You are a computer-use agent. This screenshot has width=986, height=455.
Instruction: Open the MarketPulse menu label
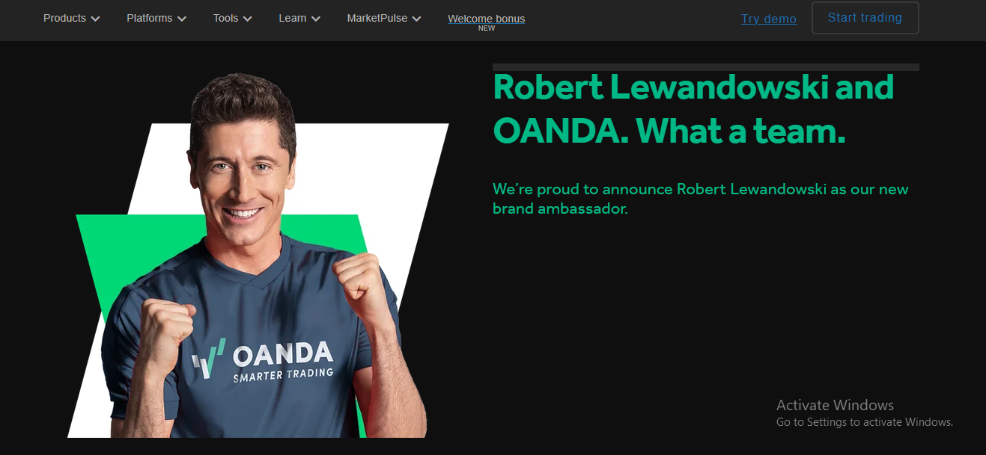pyautogui.click(x=377, y=18)
